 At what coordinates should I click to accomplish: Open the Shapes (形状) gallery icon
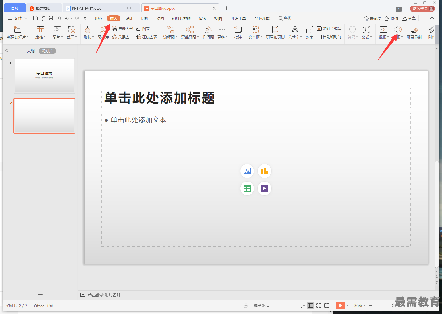click(x=89, y=30)
